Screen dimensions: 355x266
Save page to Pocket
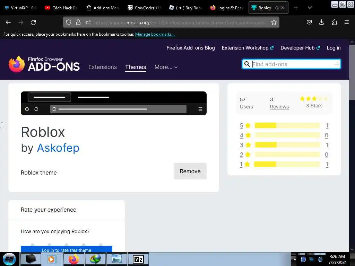309,22
